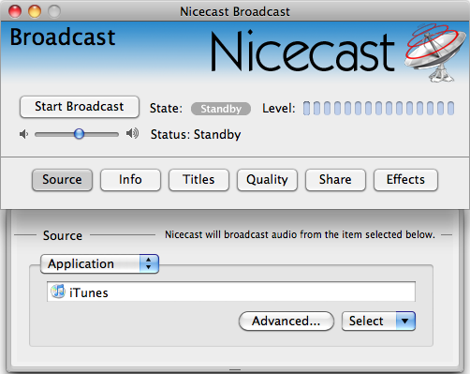Expand the Select dropdown arrow
Image resolution: width=470 pixels, height=374 pixels.
[x=405, y=321]
